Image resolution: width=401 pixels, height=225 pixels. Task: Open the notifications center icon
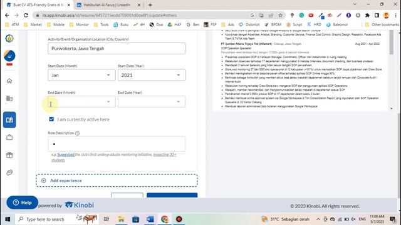click(393, 219)
